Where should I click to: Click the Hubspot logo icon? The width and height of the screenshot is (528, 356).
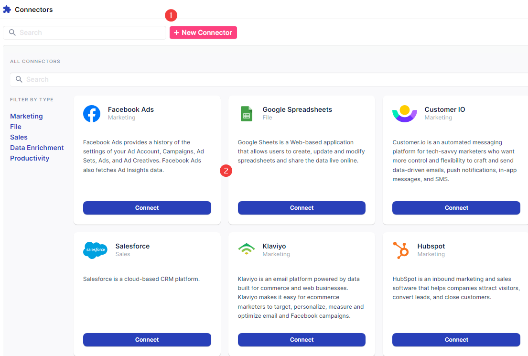401,250
